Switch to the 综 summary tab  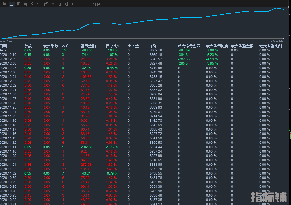point(4,4)
